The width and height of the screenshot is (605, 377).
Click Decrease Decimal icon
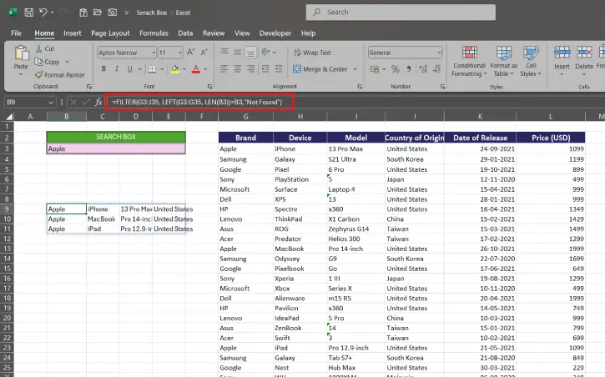436,69
